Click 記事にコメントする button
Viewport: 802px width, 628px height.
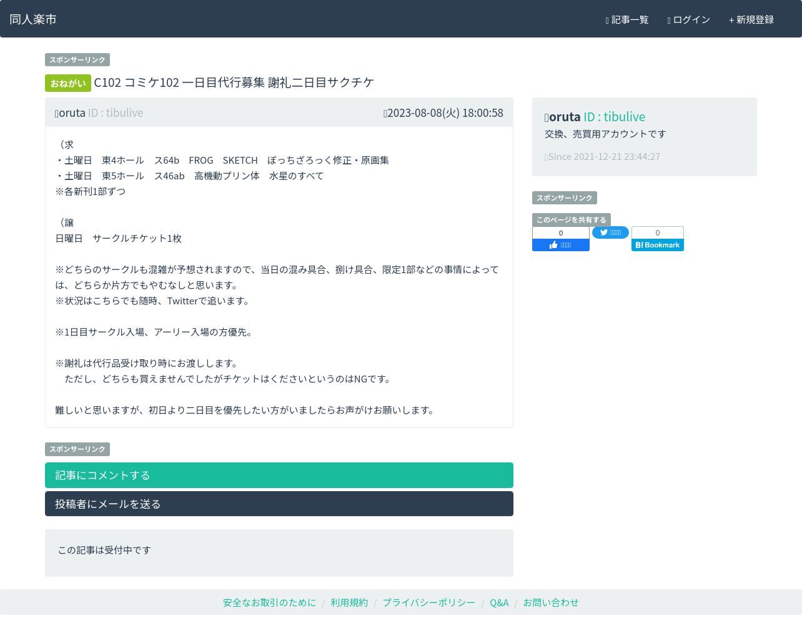tap(279, 475)
